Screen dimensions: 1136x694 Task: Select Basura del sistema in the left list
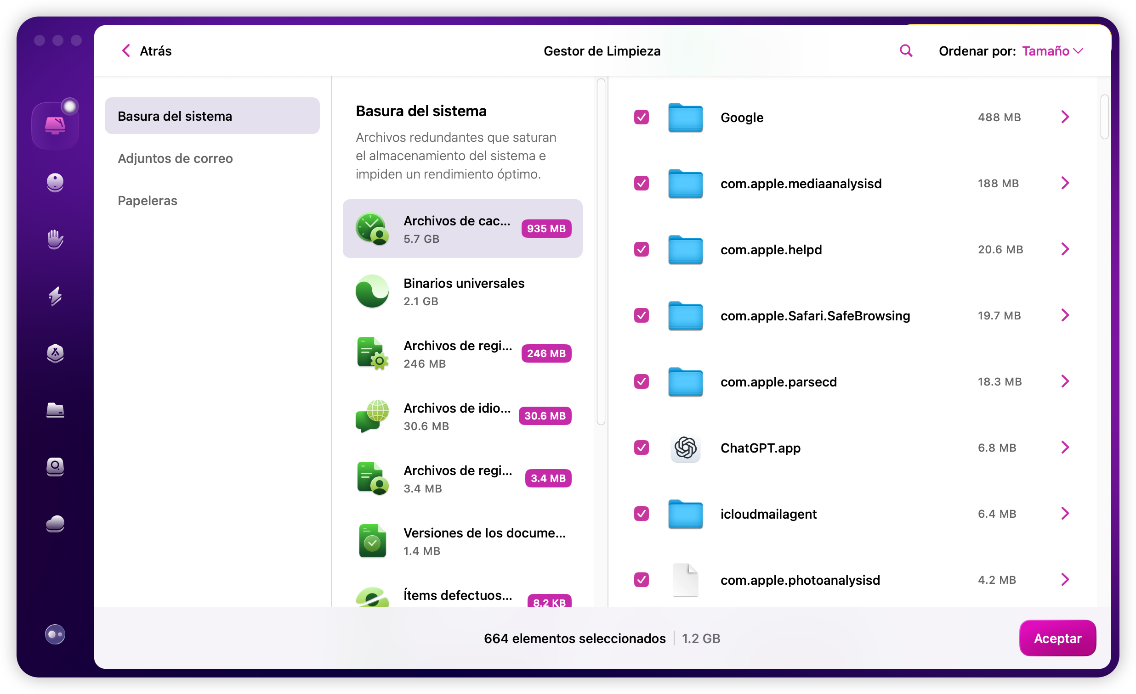pyautogui.click(x=212, y=116)
